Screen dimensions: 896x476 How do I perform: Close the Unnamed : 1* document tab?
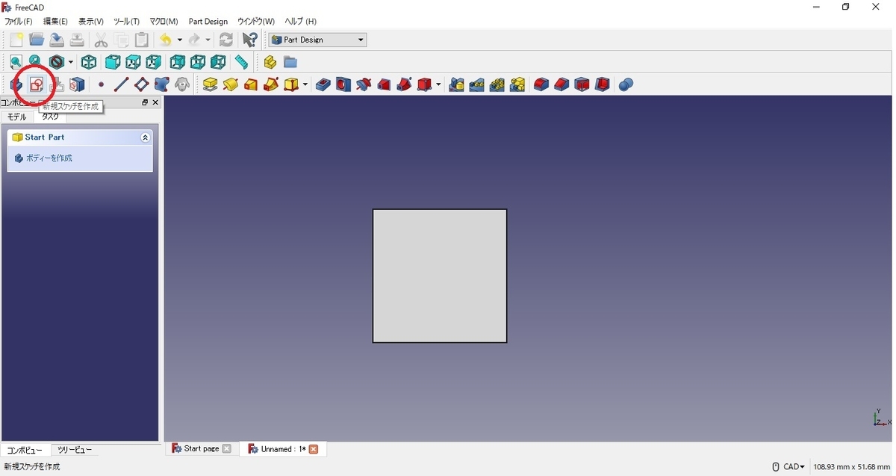pyautogui.click(x=314, y=449)
